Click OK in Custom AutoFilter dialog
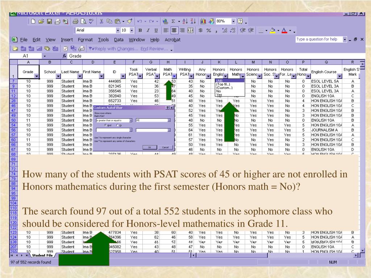This screenshot has width=371, height=278. 150,147
